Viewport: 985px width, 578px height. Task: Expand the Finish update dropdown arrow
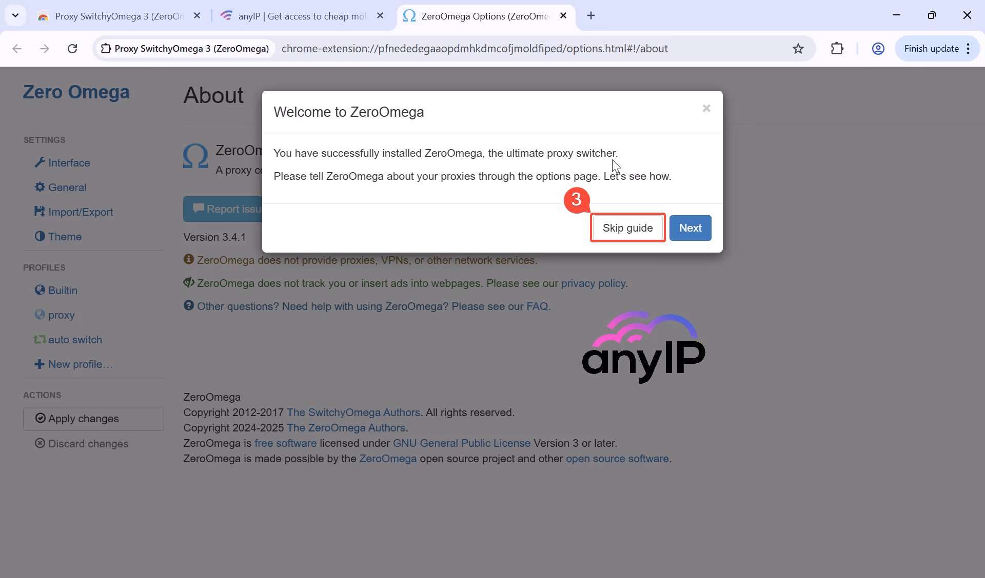coord(969,48)
